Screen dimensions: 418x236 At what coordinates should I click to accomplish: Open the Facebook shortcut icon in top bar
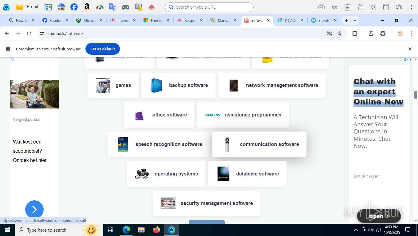[74, 7]
